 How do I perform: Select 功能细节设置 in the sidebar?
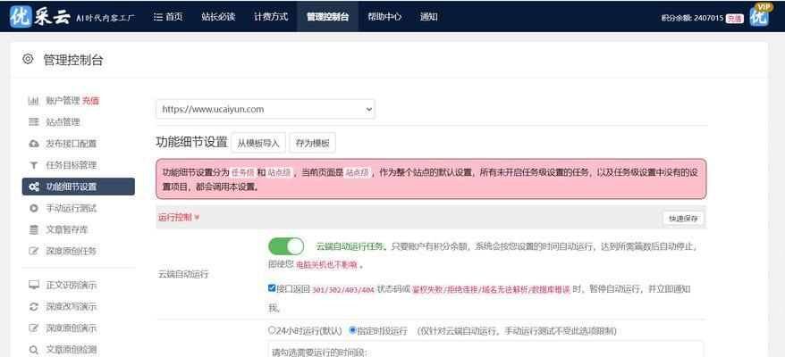(78, 187)
